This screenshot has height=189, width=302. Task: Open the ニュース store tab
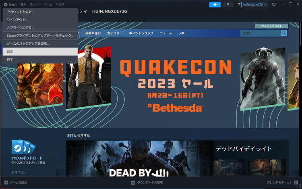click(x=165, y=33)
